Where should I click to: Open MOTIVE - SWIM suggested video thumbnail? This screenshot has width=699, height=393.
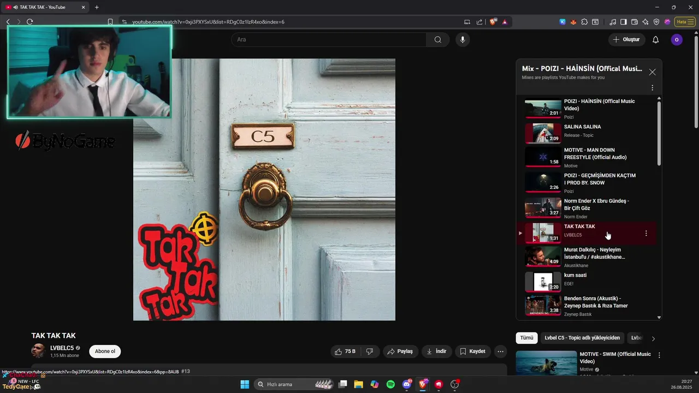pyautogui.click(x=546, y=362)
